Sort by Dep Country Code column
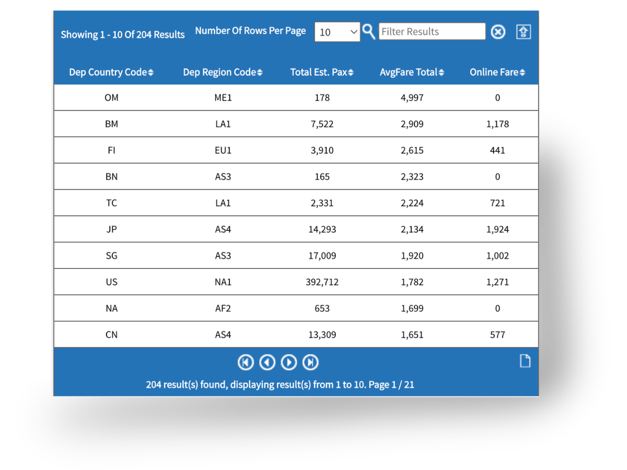 (x=111, y=72)
